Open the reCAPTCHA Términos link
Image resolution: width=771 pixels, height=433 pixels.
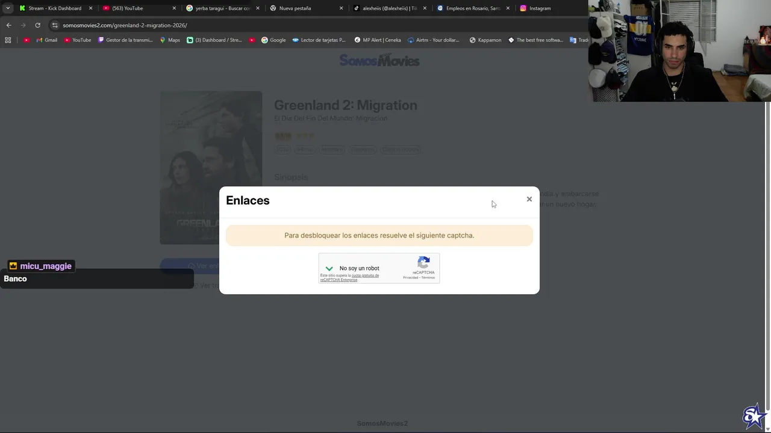click(x=428, y=278)
